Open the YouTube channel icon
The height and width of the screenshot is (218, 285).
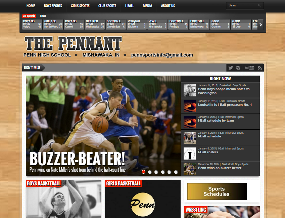[249, 68]
